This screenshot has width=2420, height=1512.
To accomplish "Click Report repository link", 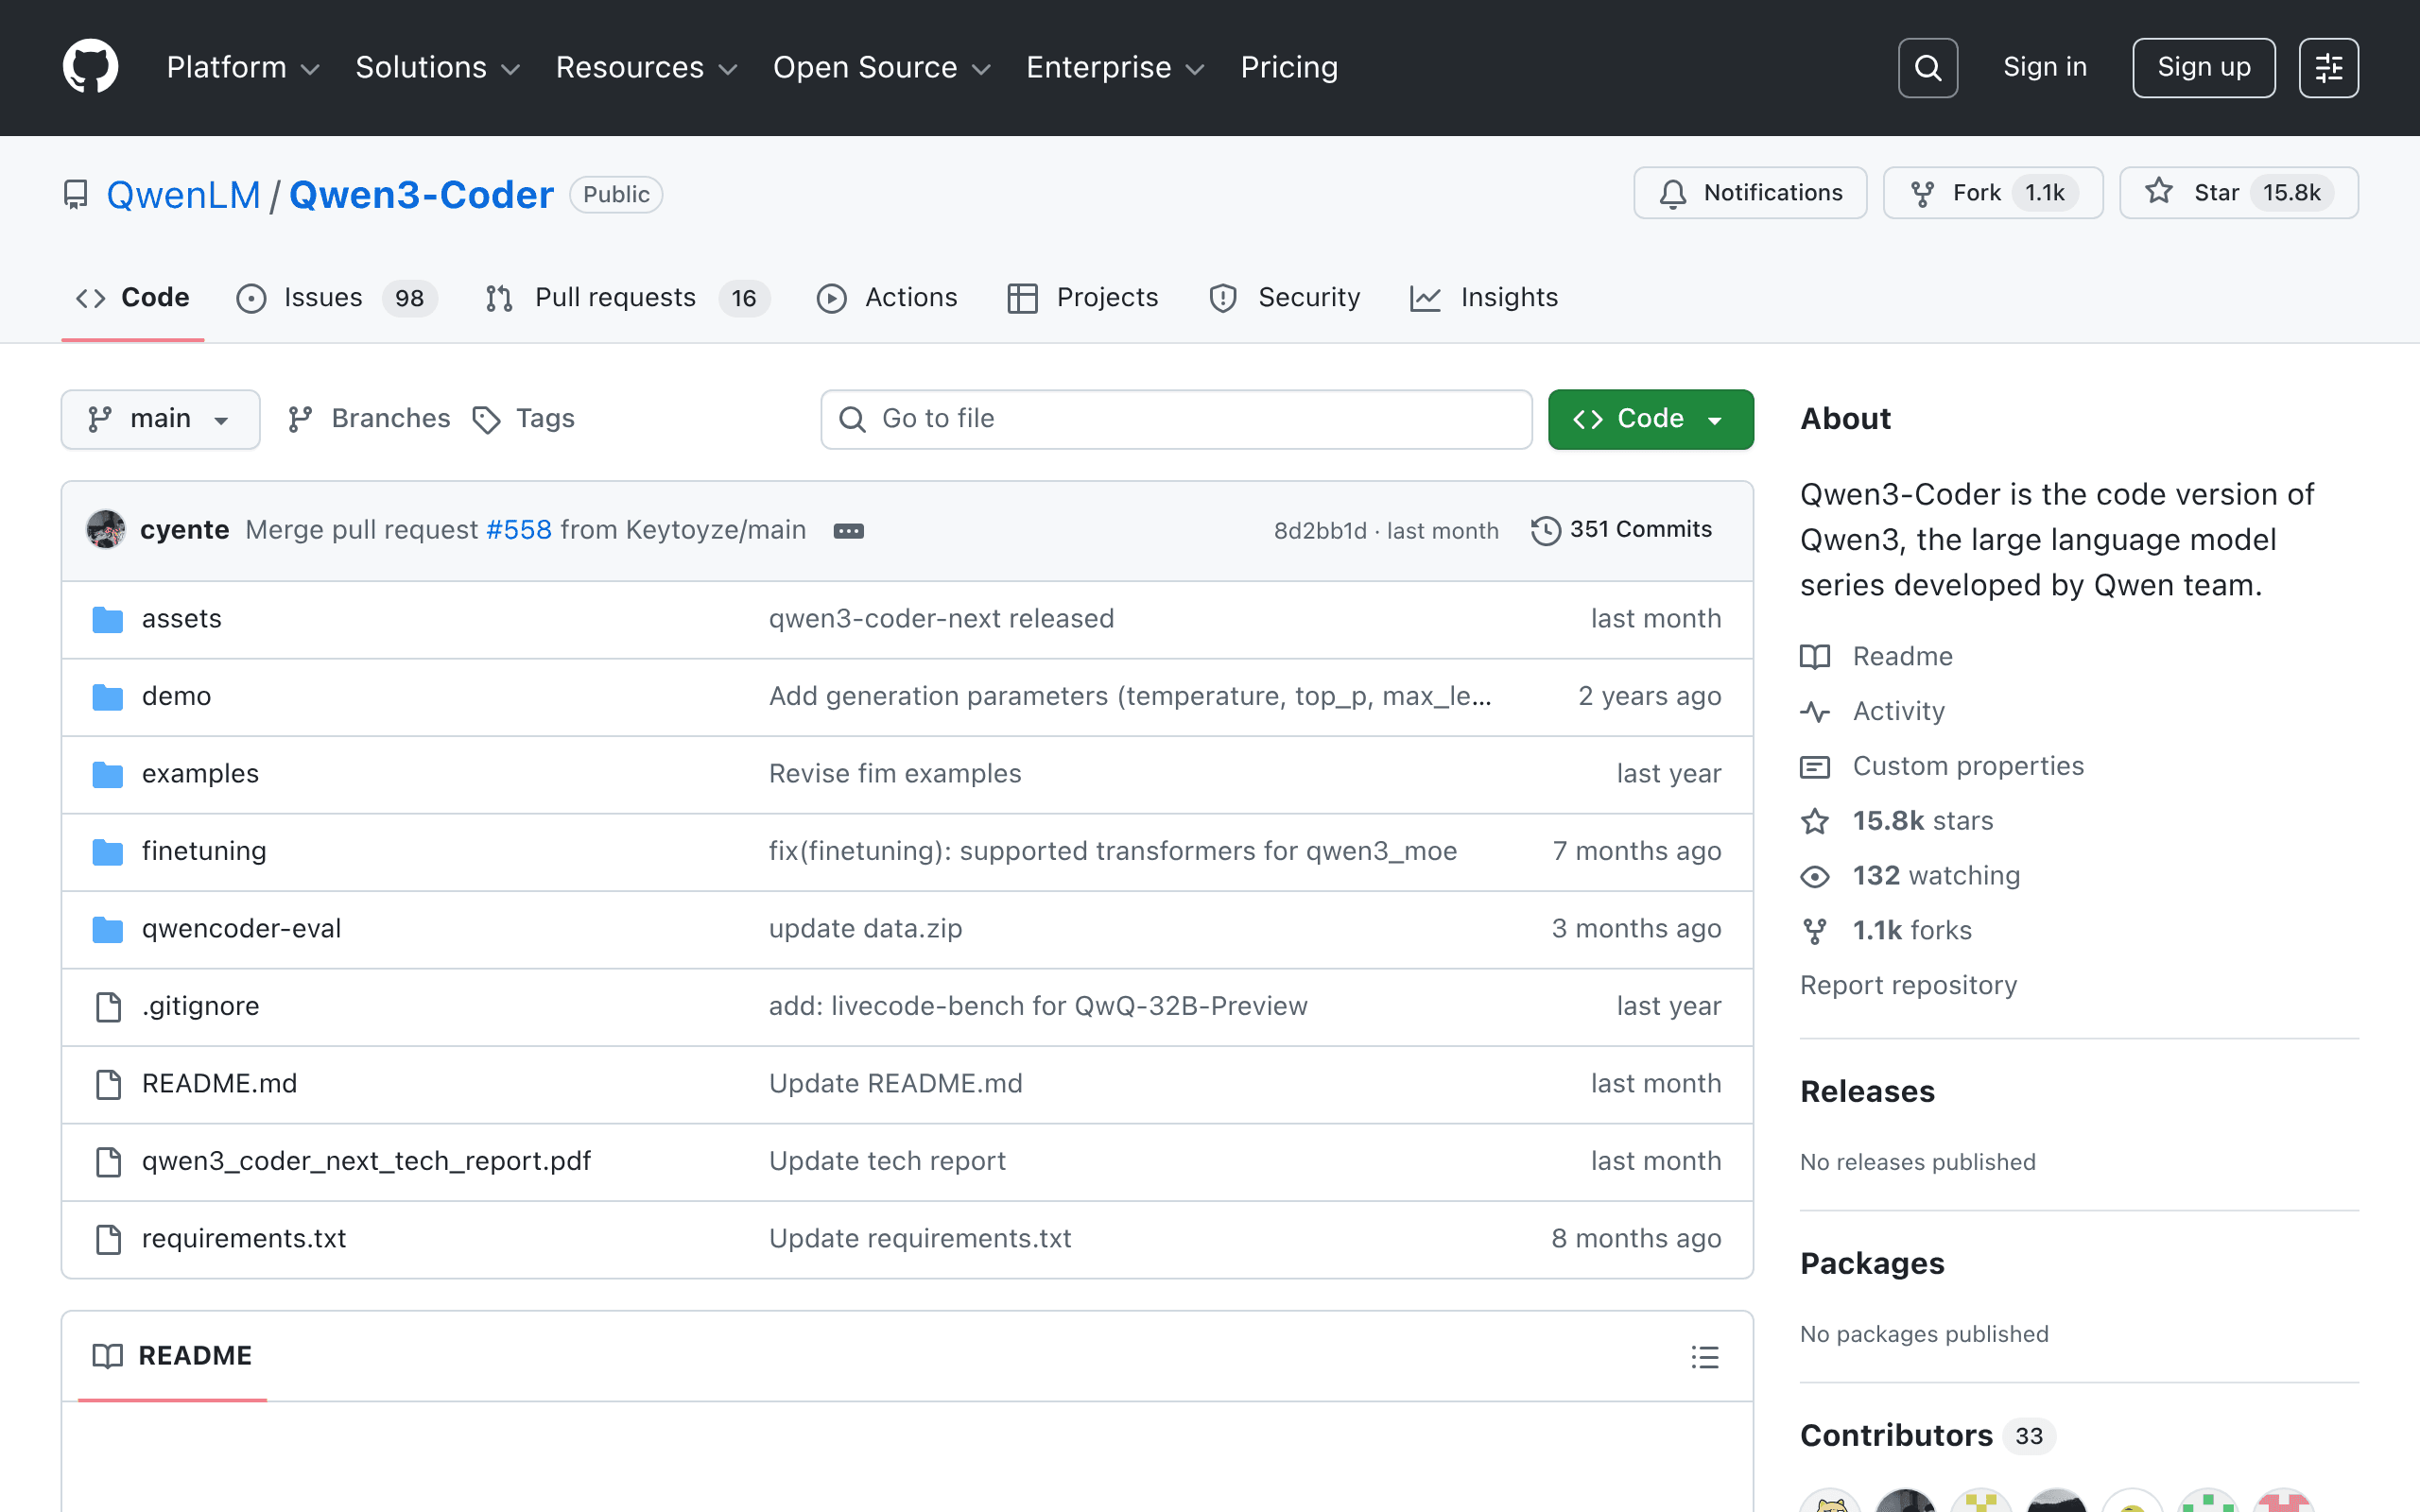I will pyautogui.click(x=1908, y=986).
